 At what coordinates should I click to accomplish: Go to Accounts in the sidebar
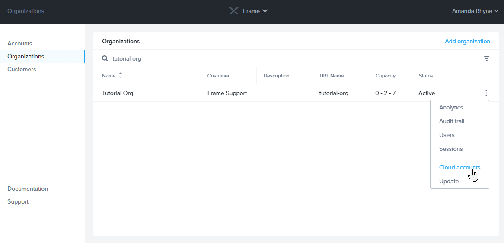(x=20, y=43)
